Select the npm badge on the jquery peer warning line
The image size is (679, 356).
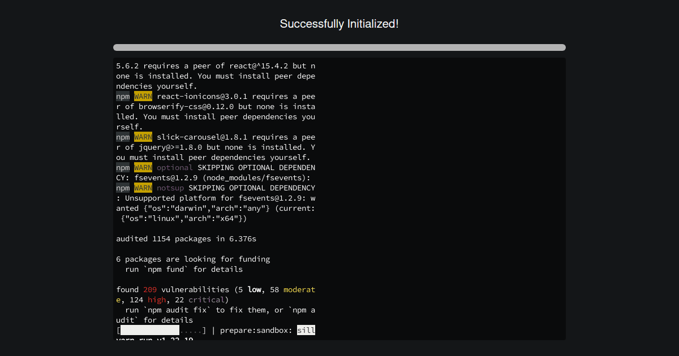coord(122,137)
